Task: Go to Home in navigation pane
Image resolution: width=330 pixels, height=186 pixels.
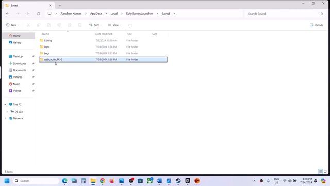Action: point(19,36)
